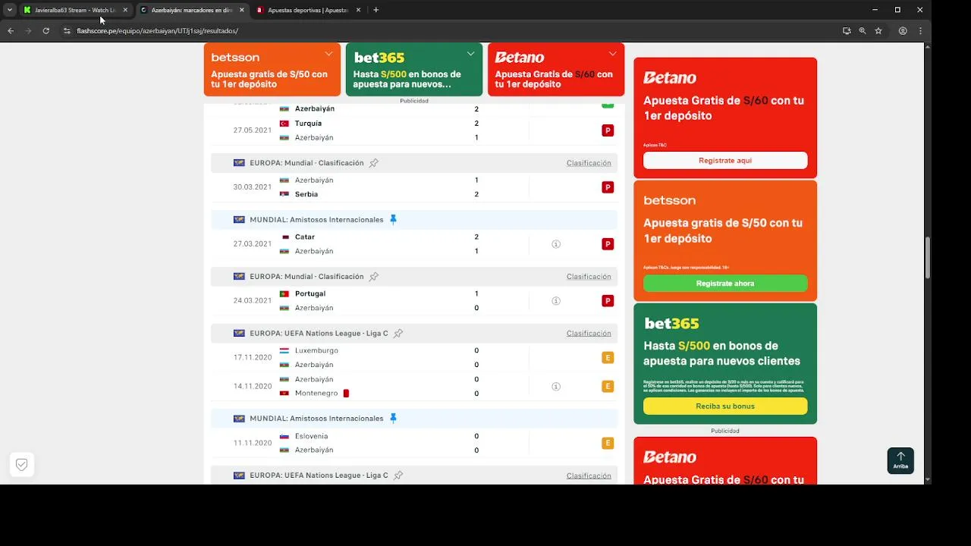Select the Montenegro team name
The width and height of the screenshot is (971, 546).
[x=316, y=394]
